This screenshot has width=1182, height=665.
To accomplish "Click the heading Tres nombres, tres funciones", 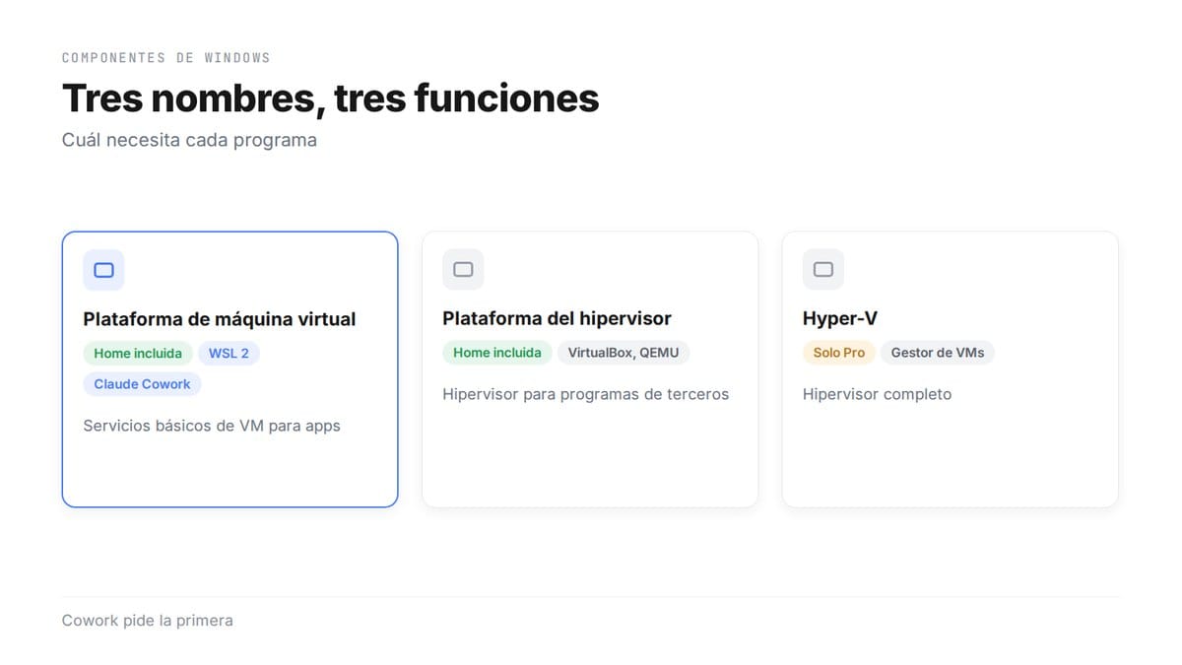I will pos(330,99).
